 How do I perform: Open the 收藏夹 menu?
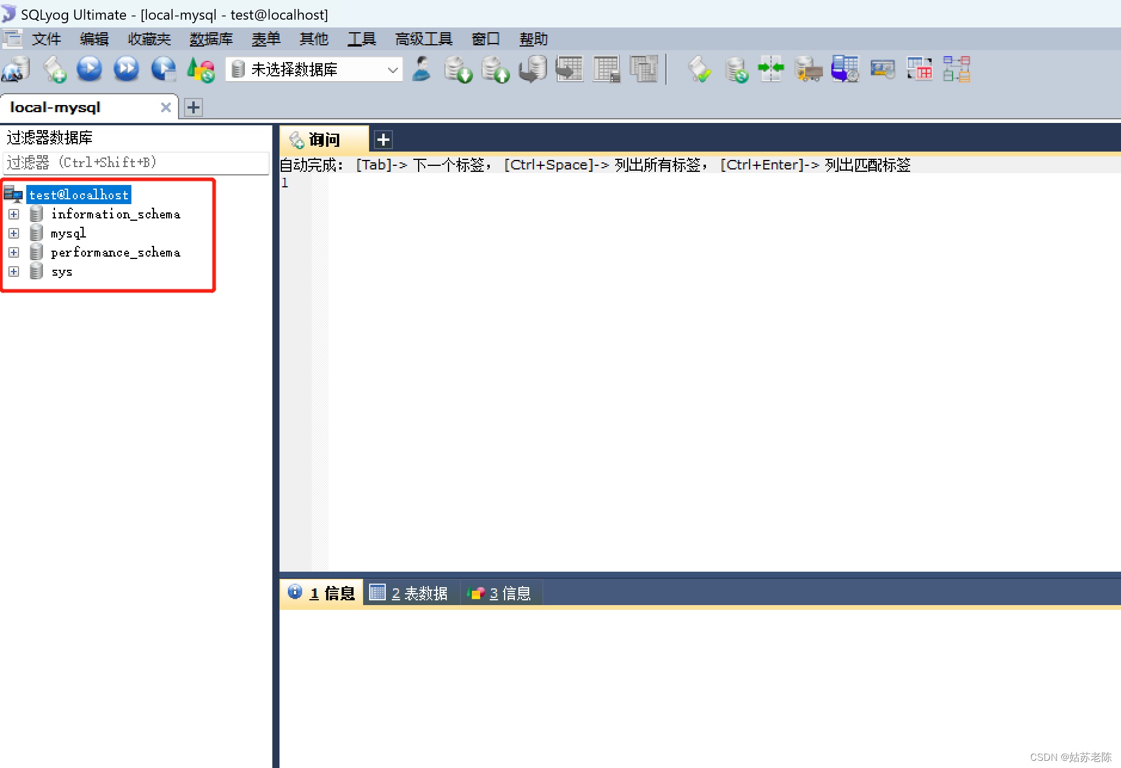149,39
